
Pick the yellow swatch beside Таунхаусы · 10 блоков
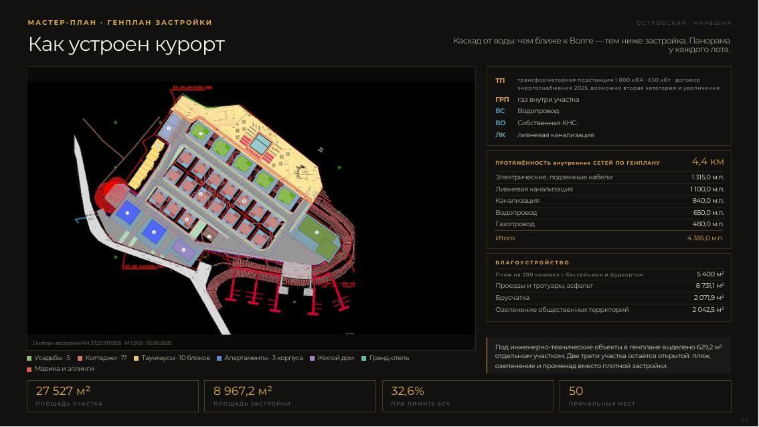(x=136, y=358)
